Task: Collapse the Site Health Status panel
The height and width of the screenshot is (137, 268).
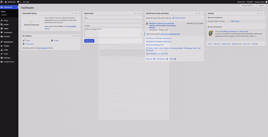Action: (x=79, y=13)
